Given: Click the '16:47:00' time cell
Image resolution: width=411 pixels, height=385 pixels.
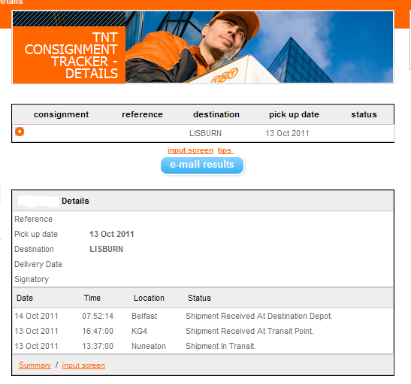Looking at the screenshot, I should pyautogui.click(x=98, y=331).
